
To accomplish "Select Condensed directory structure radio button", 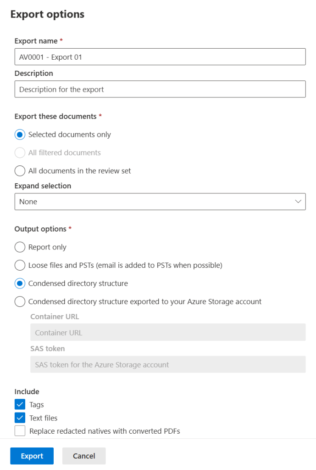I will tap(20, 283).
